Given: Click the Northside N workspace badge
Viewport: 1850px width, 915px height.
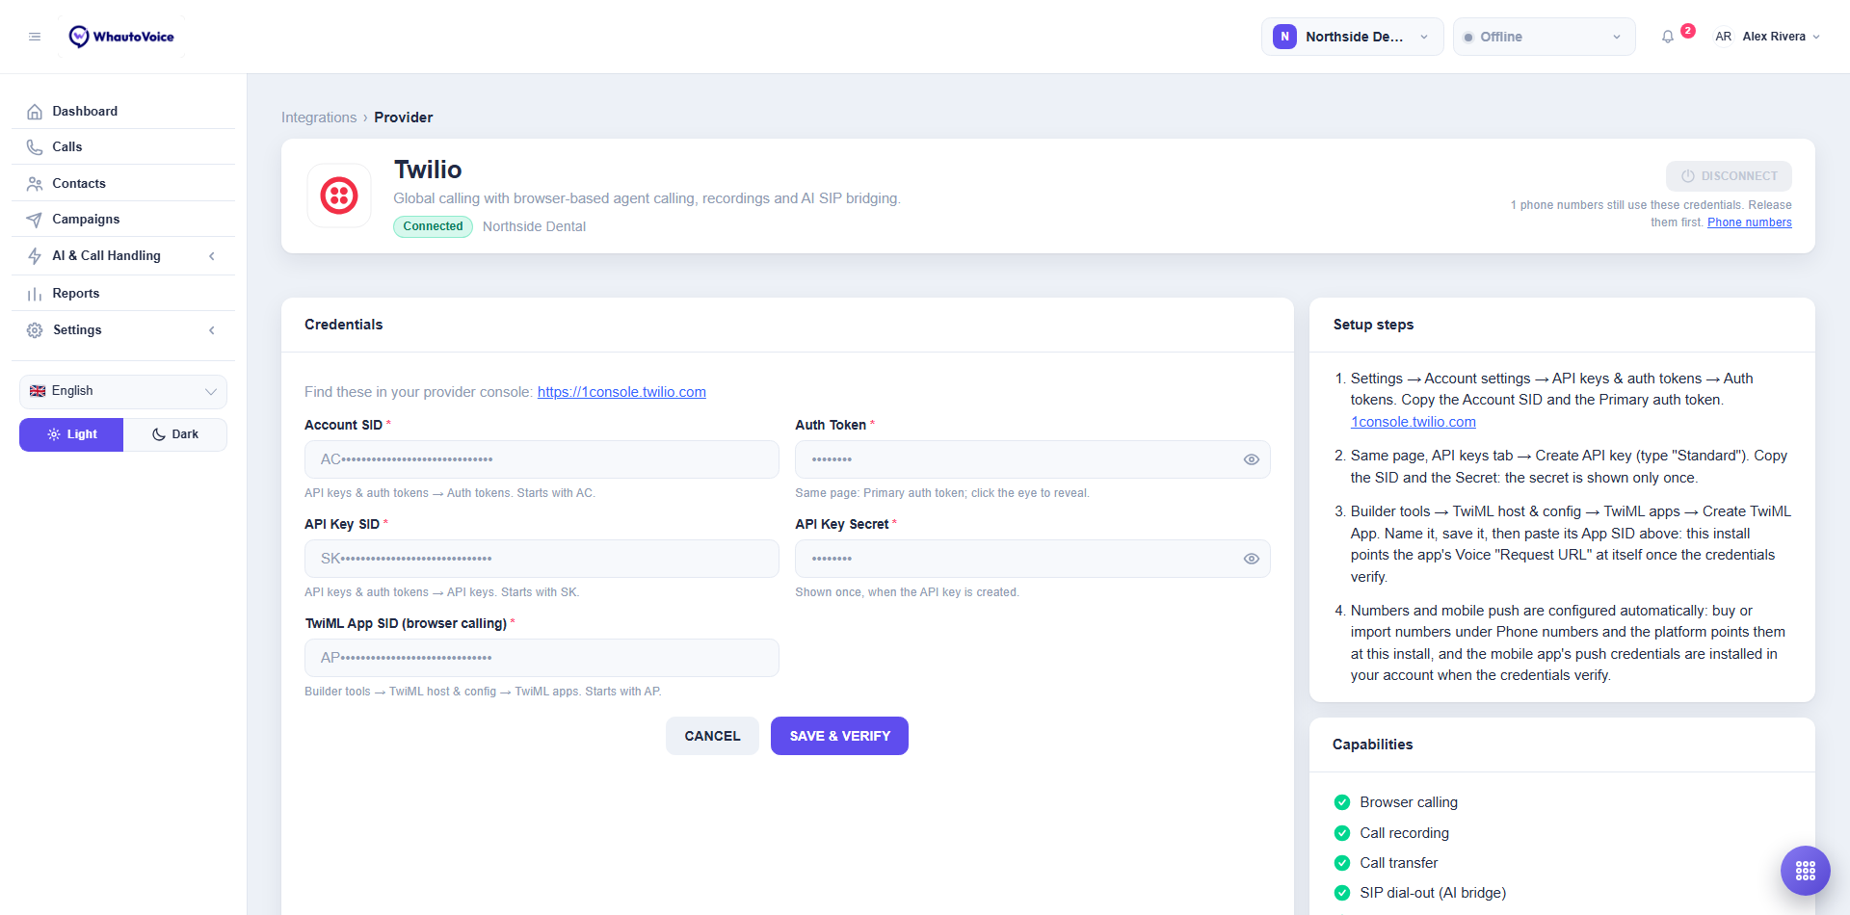Looking at the screenshot, I should tap(1284, 37).
